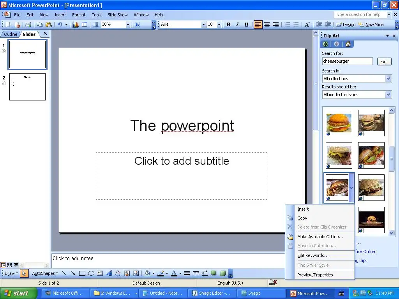Open the Help question mark icon

pyautogui.click(x=138, y=25)
